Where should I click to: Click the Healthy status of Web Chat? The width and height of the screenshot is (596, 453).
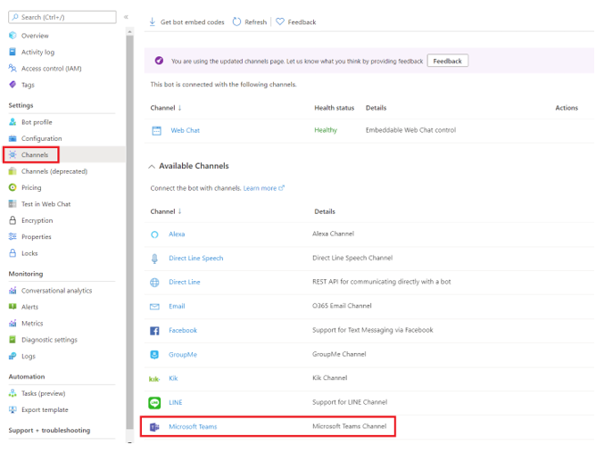326,130
